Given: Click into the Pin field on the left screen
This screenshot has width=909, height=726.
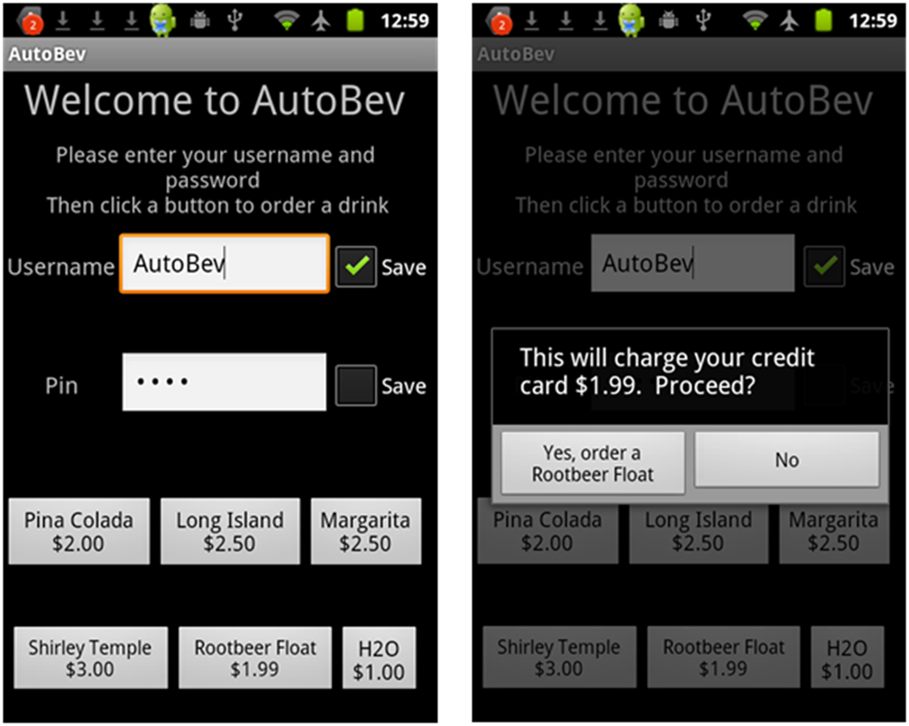Looking at the screenshot, I should tap(224, 382).
